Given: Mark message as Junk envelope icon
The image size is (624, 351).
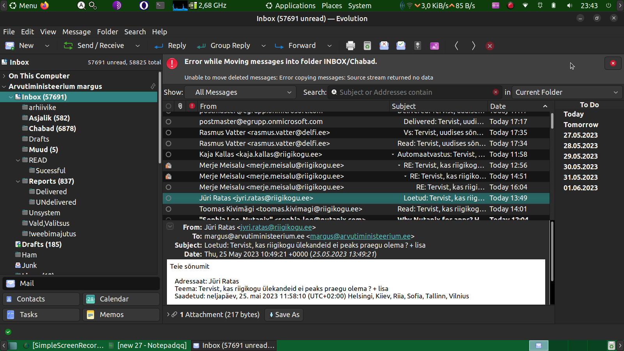Looking at the screenshot, I should tap(384, 46).
